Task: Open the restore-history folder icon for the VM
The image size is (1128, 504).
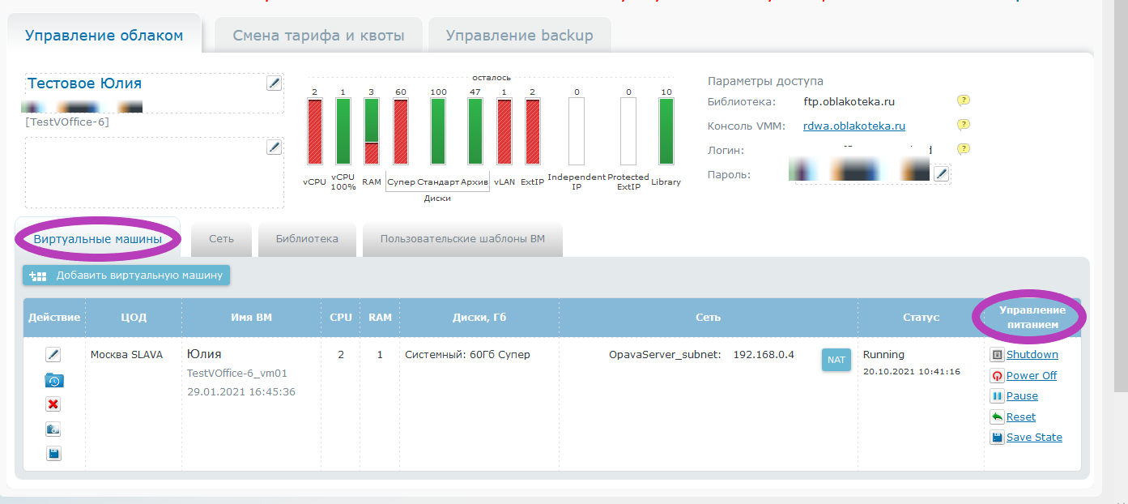Action: click(x=53, y=380)
